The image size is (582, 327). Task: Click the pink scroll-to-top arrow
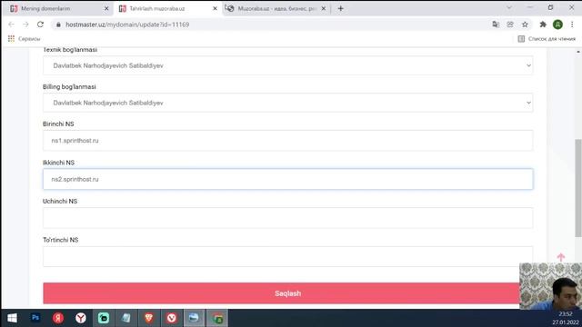(560, 257)
